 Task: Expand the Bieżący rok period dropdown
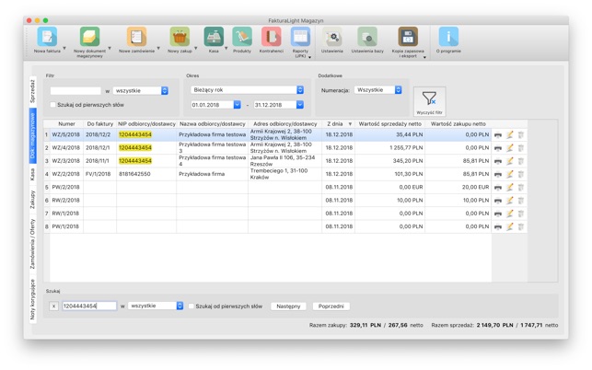point(247,90)
